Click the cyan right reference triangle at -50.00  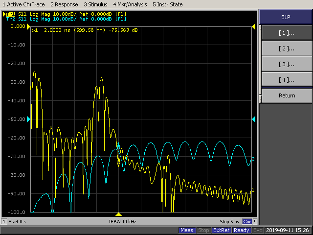(x=254, y=119)
